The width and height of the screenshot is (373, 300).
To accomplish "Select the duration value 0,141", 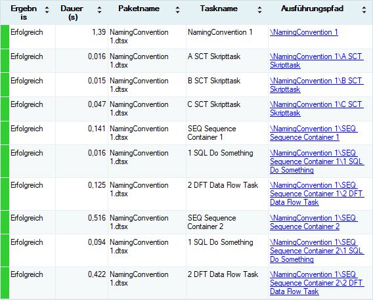I will pyautogui.click(x=97, y=129).
